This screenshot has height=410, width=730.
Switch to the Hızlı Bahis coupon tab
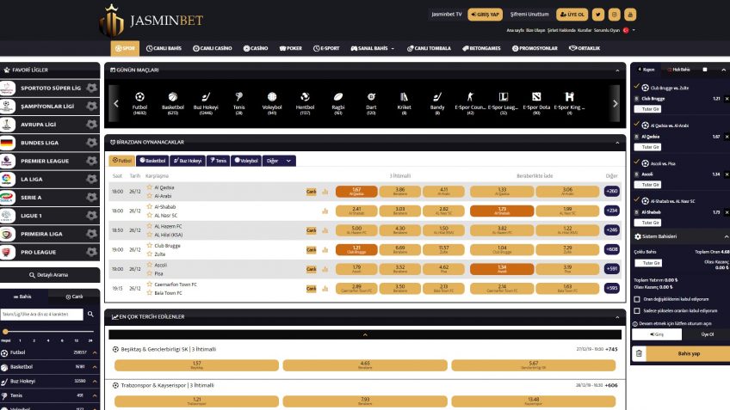point(679,70)
